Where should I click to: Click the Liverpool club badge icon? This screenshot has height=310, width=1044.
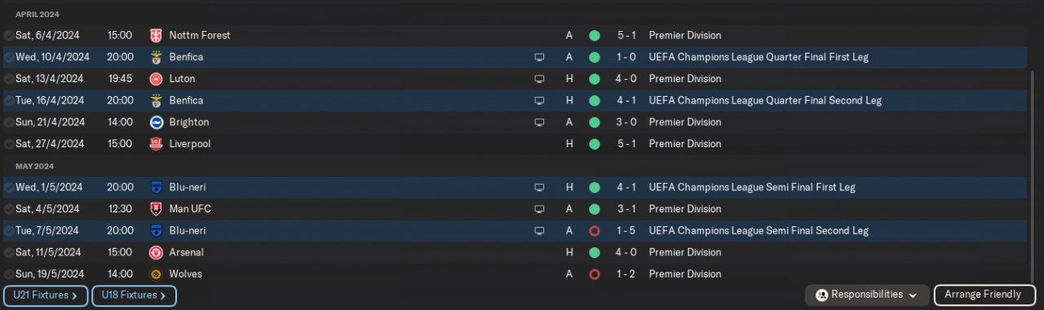tap(156, 144)
